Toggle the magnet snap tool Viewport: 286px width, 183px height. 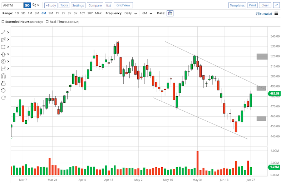[x=3, y=76]
